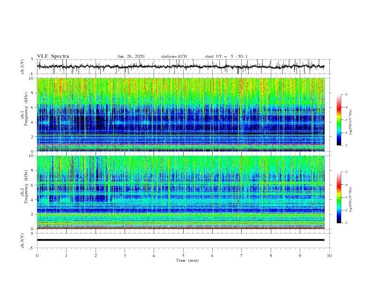Screen dimensions: 371x287
Task: Click the log(PSD) label beside ch.2 color bar
Action: point(351,200)
